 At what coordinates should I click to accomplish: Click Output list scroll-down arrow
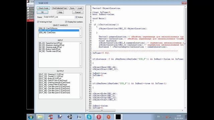pos(81,97)
